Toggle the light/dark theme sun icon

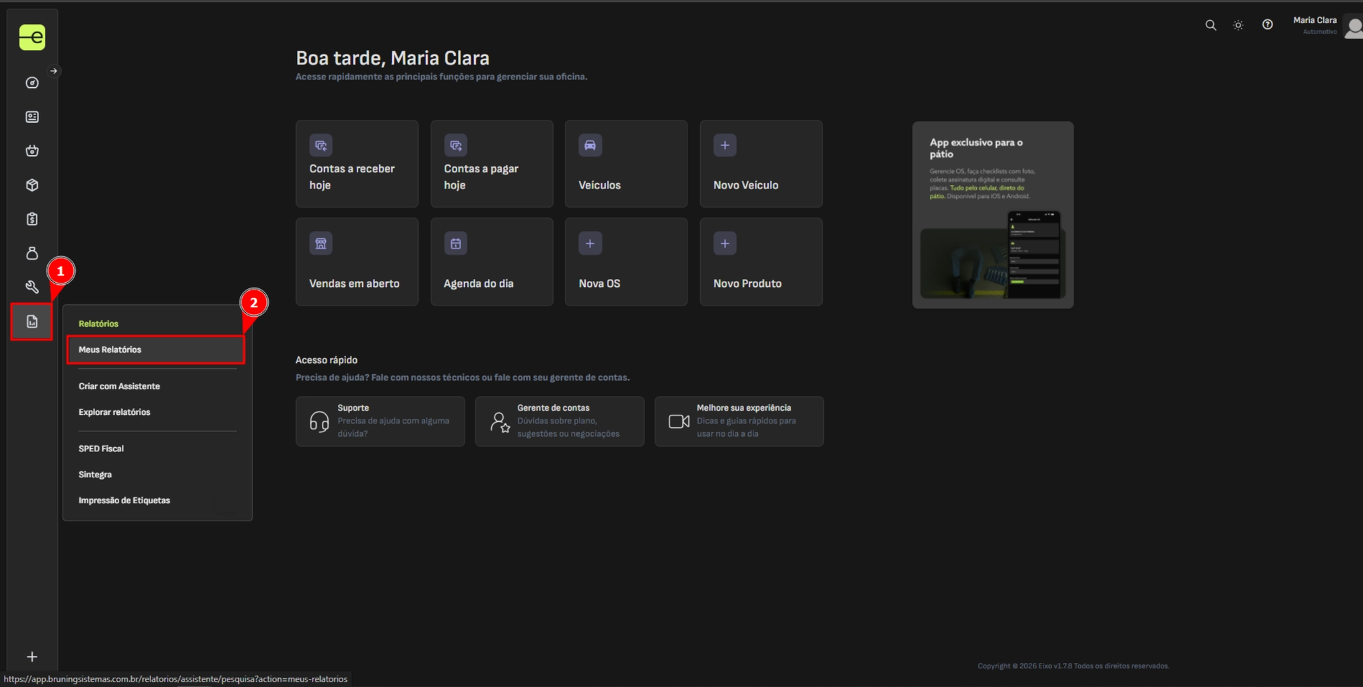(1238, 25)
